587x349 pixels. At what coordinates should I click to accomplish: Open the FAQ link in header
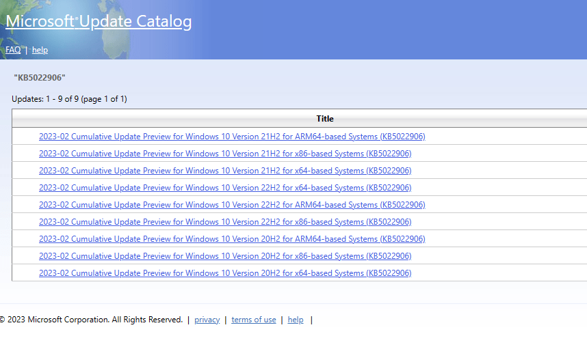pos(13,50)
